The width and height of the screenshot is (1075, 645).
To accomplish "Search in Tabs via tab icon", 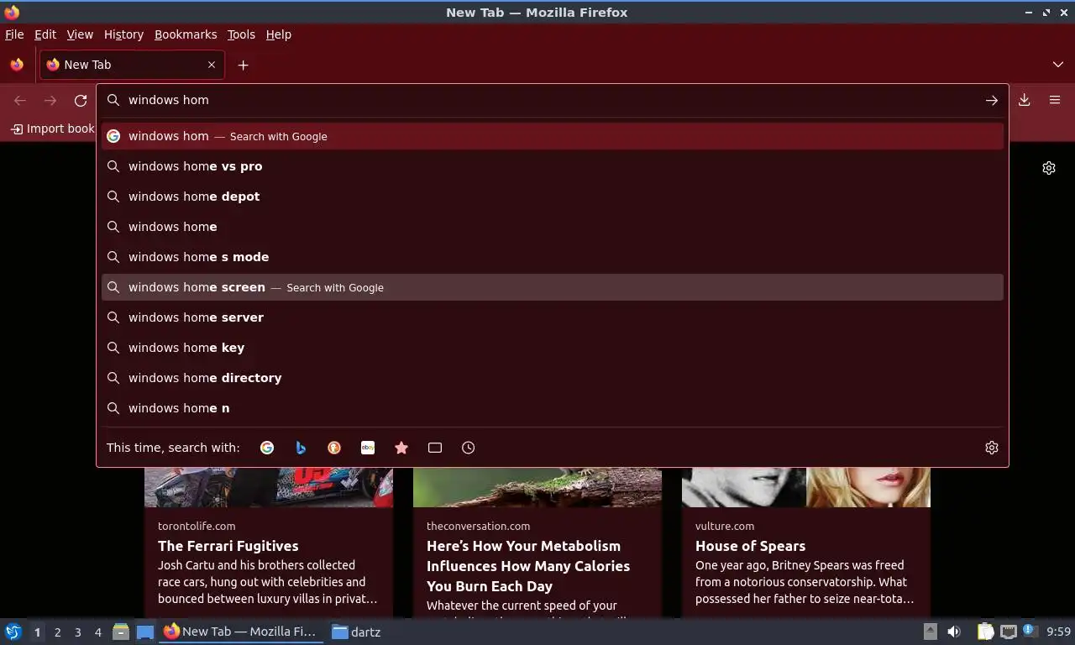I will tap(435, 448).
